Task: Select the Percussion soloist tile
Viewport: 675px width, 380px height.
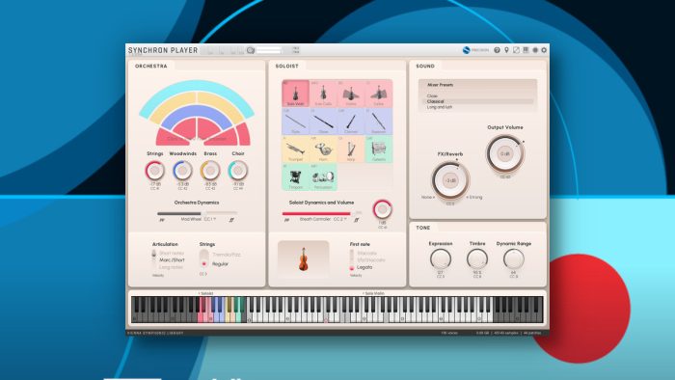Action: pyautogui.click(x=323, y=177)
